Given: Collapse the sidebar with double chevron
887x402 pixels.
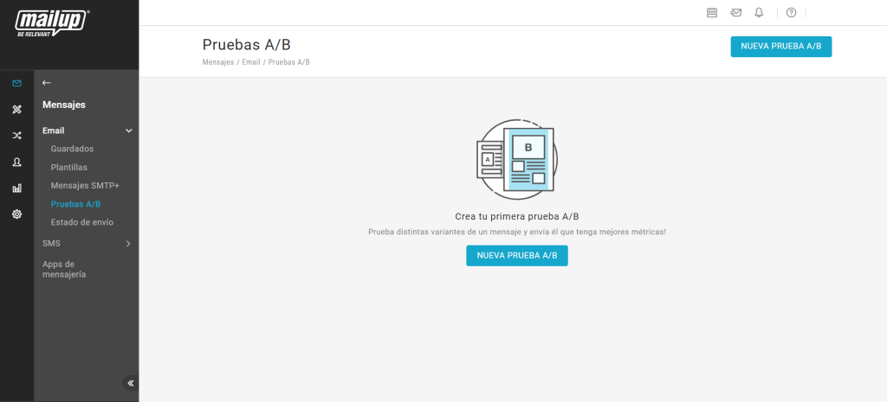Looking at the screenshot, I should pos(131,383).
